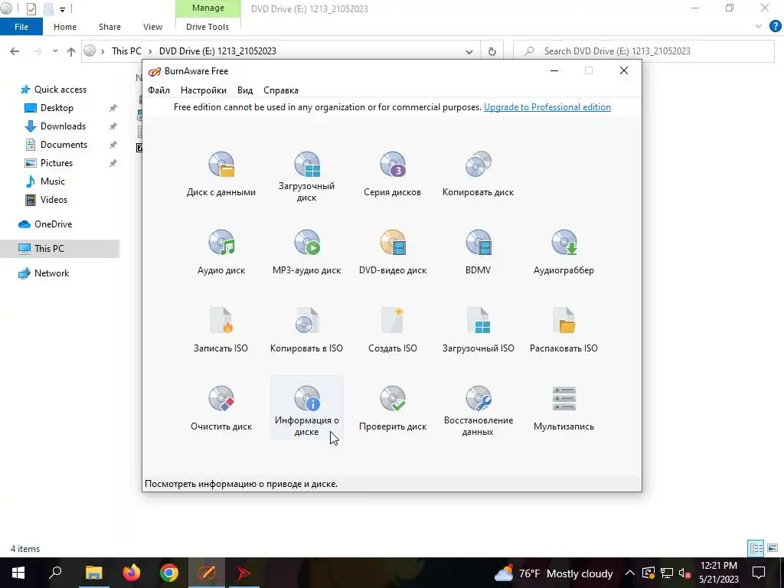Expand the recent locations dropdown arrow
Viewport: 784px width, 588px height.
coord(55,51)
